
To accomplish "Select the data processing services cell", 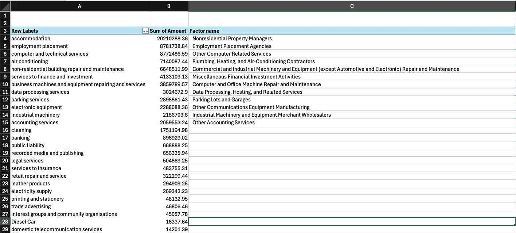I will [x=79, y=92].
